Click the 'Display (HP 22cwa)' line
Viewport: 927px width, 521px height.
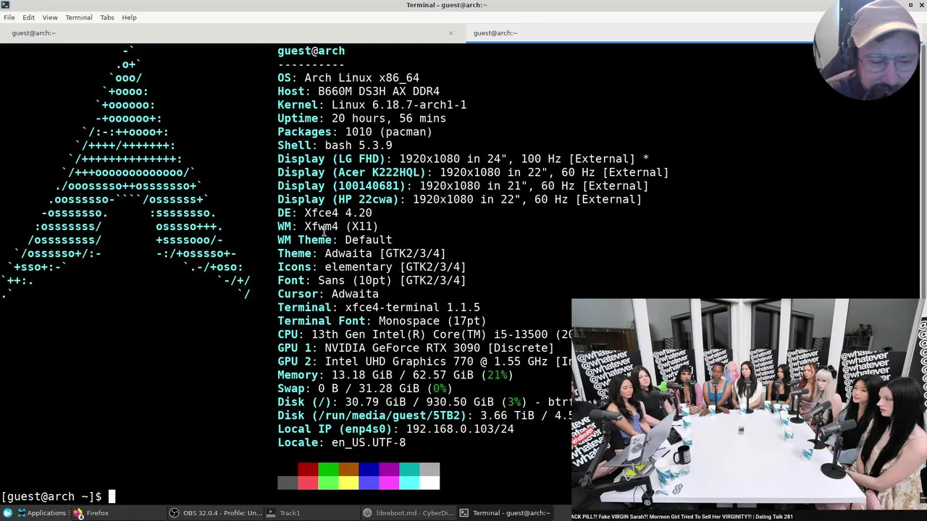[x=459, y=199]
